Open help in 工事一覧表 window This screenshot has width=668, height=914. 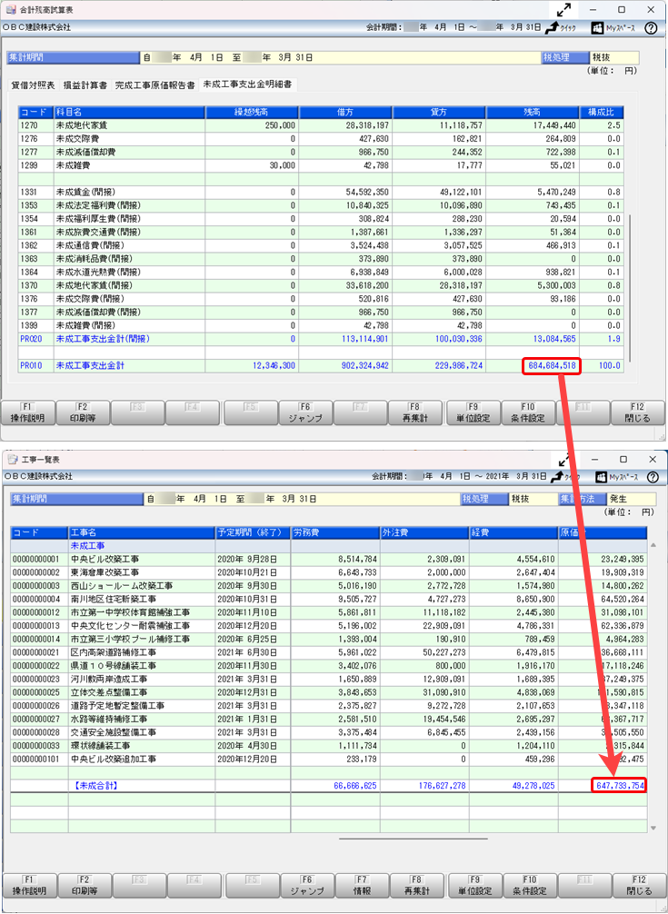coord(653,477)
